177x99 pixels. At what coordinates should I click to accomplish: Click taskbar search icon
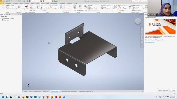pos(7,97)
